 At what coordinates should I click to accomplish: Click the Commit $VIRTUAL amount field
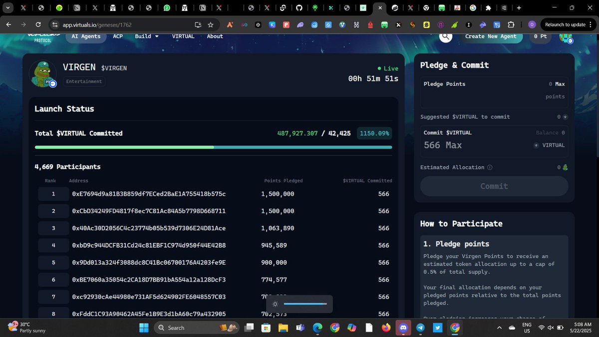pos(494,140)
